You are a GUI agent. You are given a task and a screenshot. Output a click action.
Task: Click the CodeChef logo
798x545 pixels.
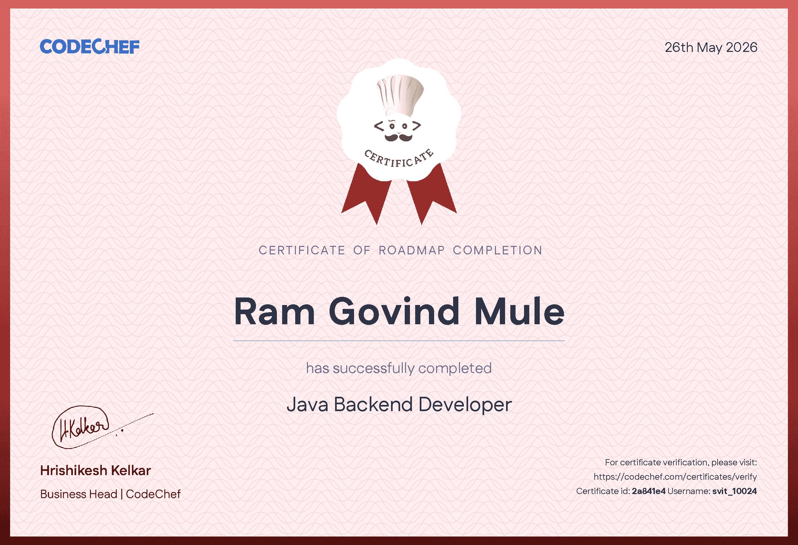pyautogui.click(x=90, y=47)
